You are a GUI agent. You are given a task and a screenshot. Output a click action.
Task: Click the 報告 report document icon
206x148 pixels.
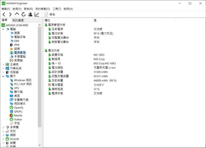[46, 15]
